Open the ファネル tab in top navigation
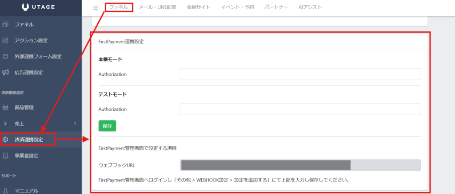The width and height of the screenshot is (455, 194). (119, 8)
